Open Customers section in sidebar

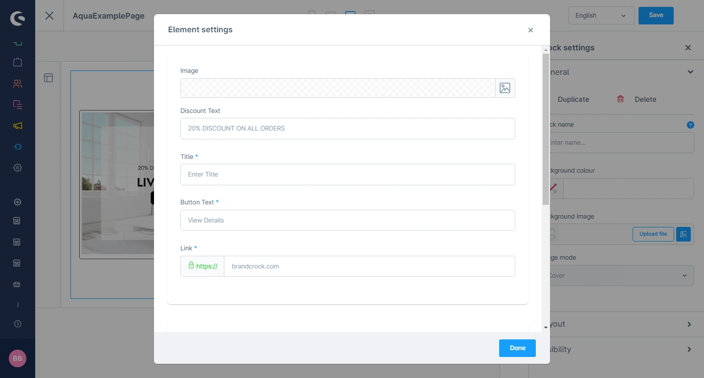click(x=18, y=84)
